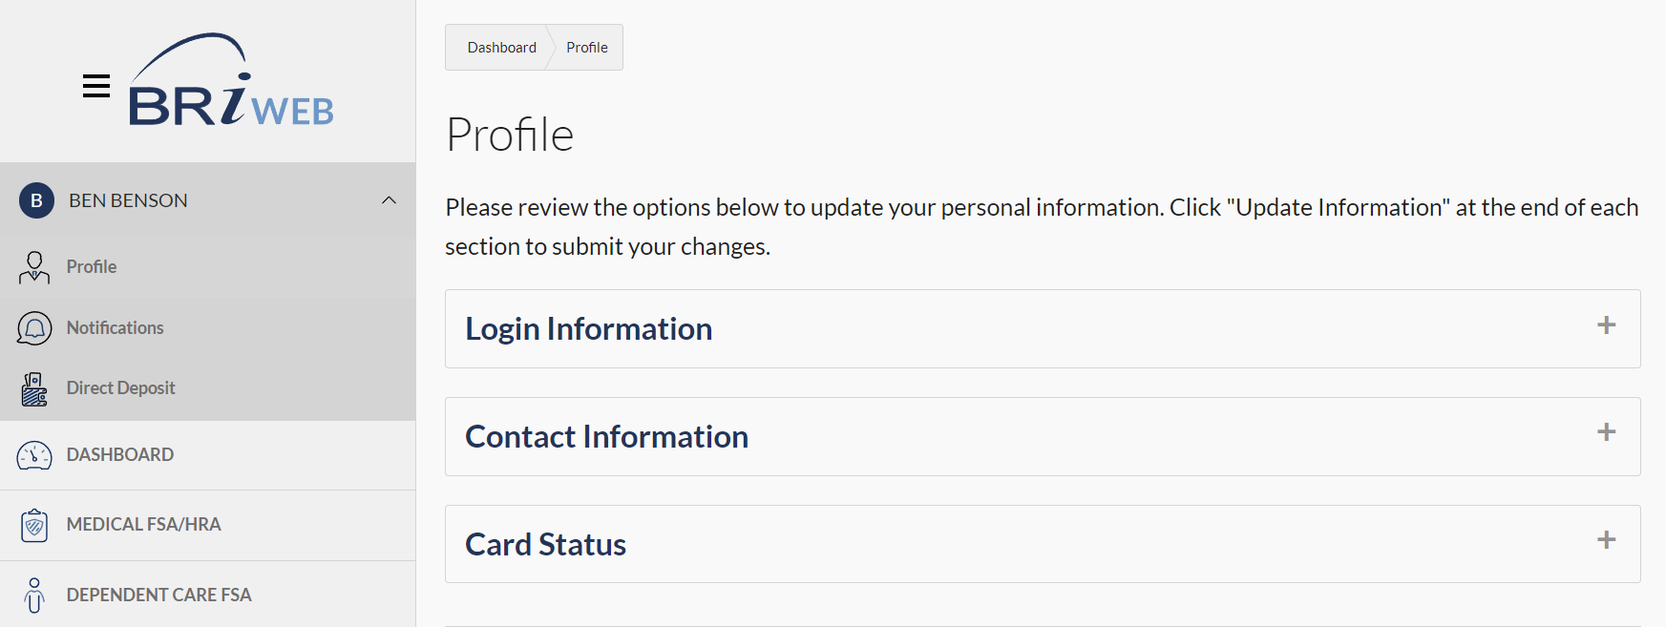Select the Direct Deposit sidebar label
1666x627 pixels.
(x=121, y=388)
